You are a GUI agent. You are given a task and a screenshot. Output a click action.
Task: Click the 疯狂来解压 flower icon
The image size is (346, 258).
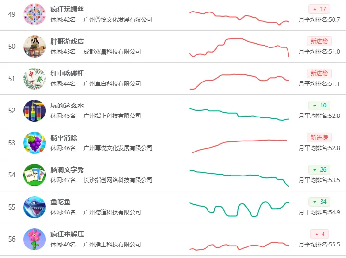click(35, 239)
